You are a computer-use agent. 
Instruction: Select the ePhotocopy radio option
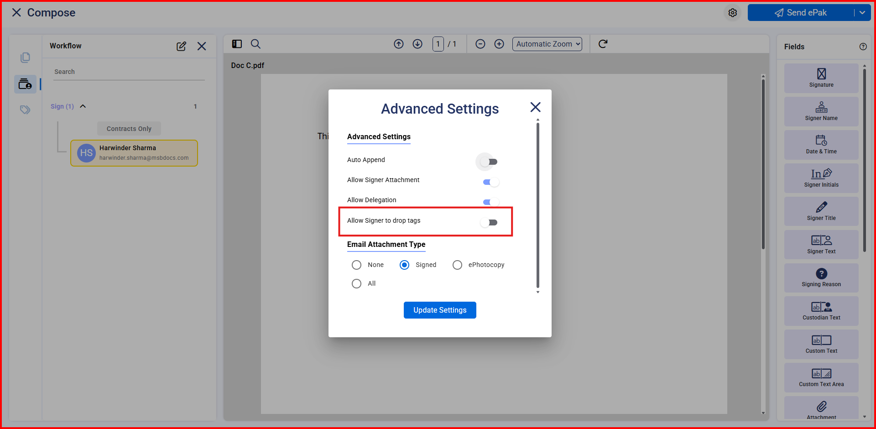coord(457,265)
